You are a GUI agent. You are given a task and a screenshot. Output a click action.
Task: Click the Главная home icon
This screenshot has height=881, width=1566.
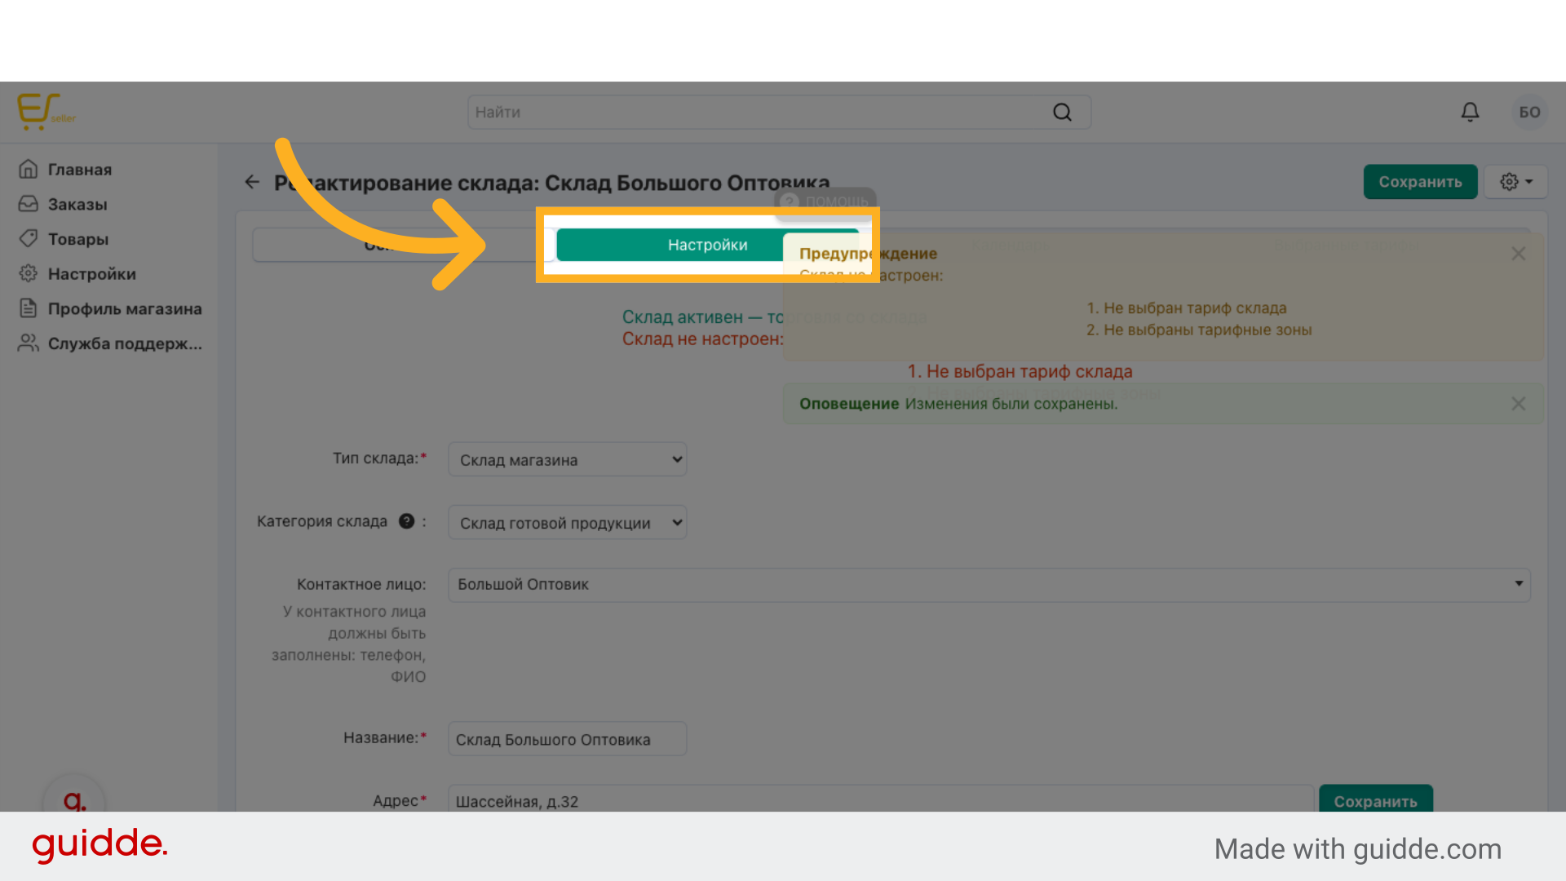point(29,170)
